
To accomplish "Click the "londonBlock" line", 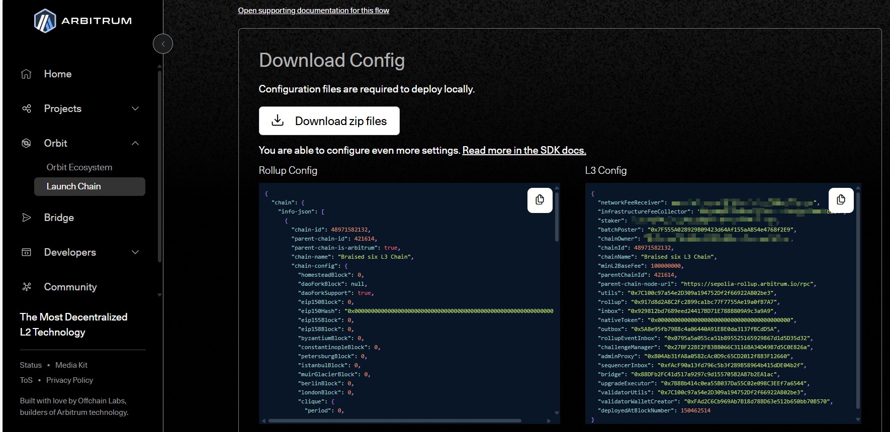I will [326, 392].
